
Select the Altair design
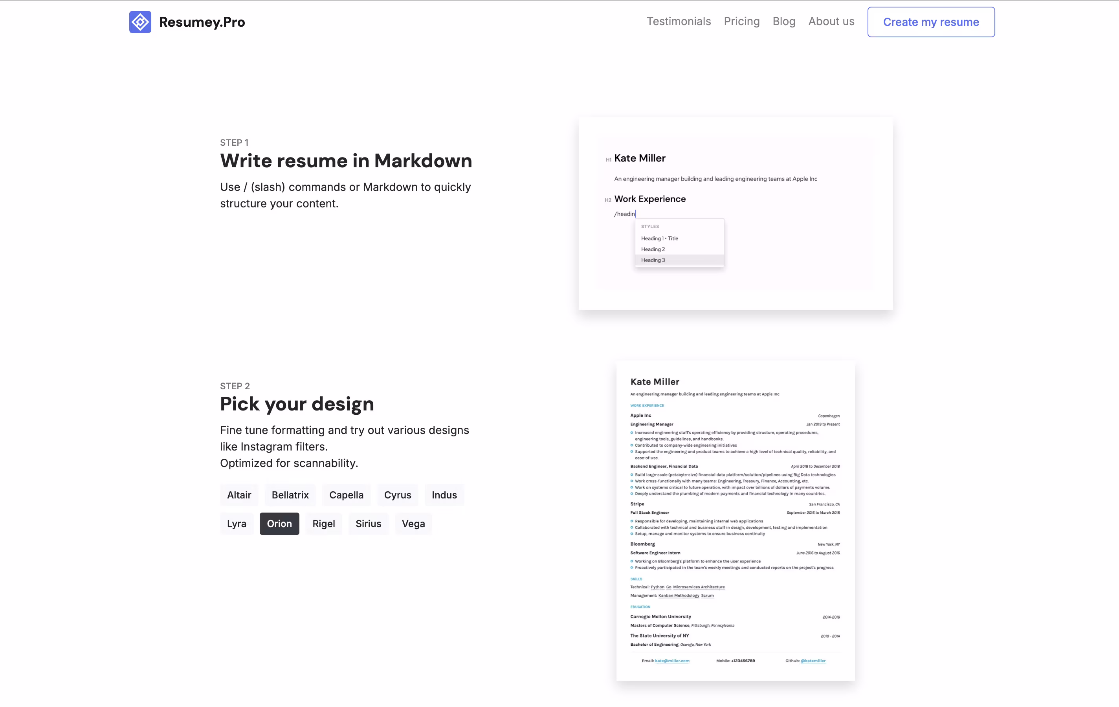pos(239,495)
